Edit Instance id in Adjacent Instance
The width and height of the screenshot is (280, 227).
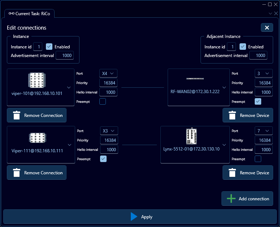click(232, 47)
